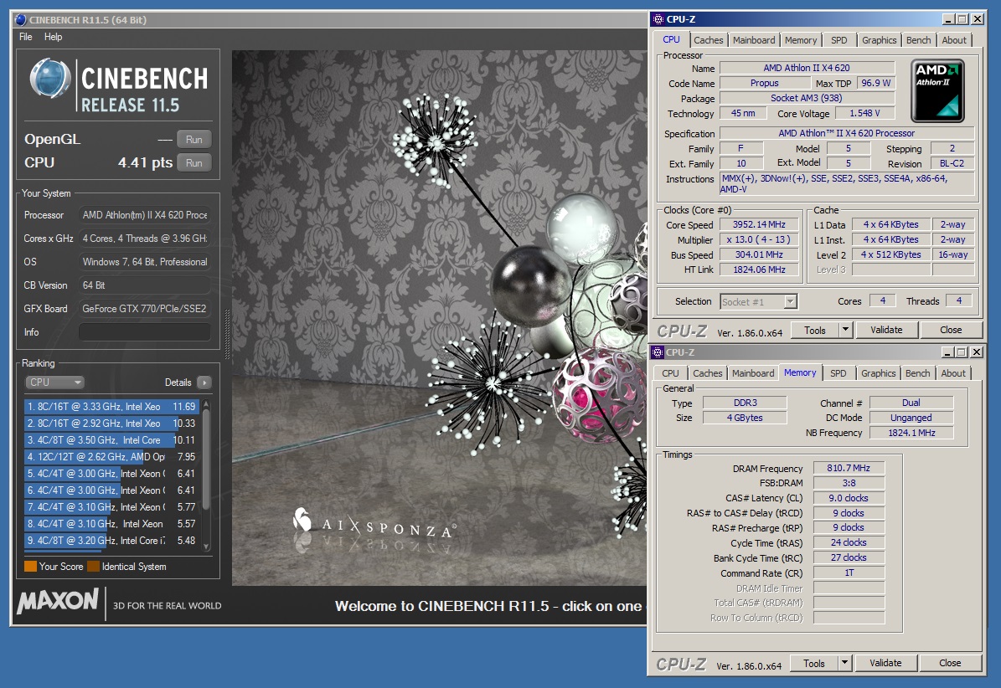Select ranking row 2 with score 10.33
1001x688 pixels.
tap(112, 424)
